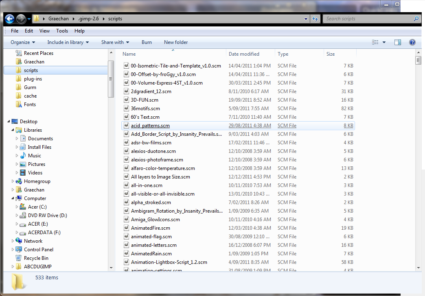Select file alexios-duotone.scm
The height and width of the screenshot is (296, 425).
(153, 151)
